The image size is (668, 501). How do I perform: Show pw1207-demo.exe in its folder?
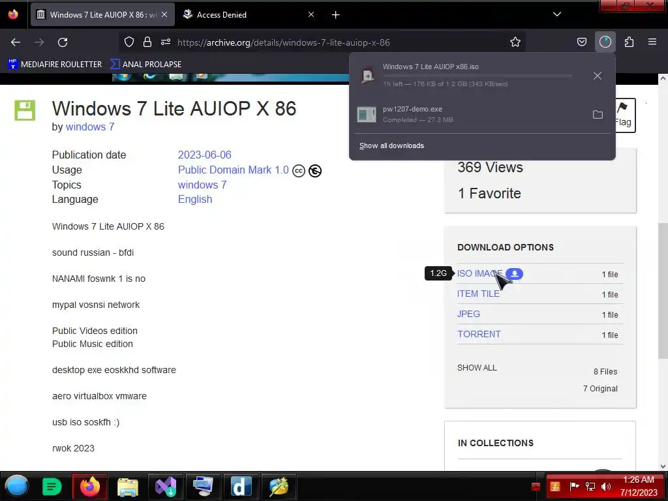point(598,115)
